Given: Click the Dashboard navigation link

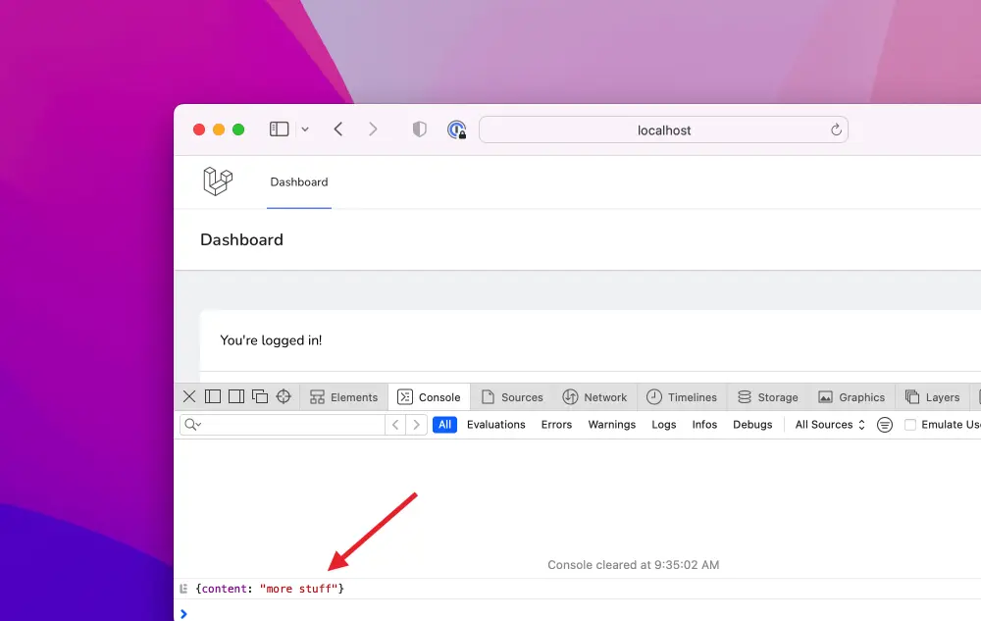Looking at the screenshot, I should [299, 182].
